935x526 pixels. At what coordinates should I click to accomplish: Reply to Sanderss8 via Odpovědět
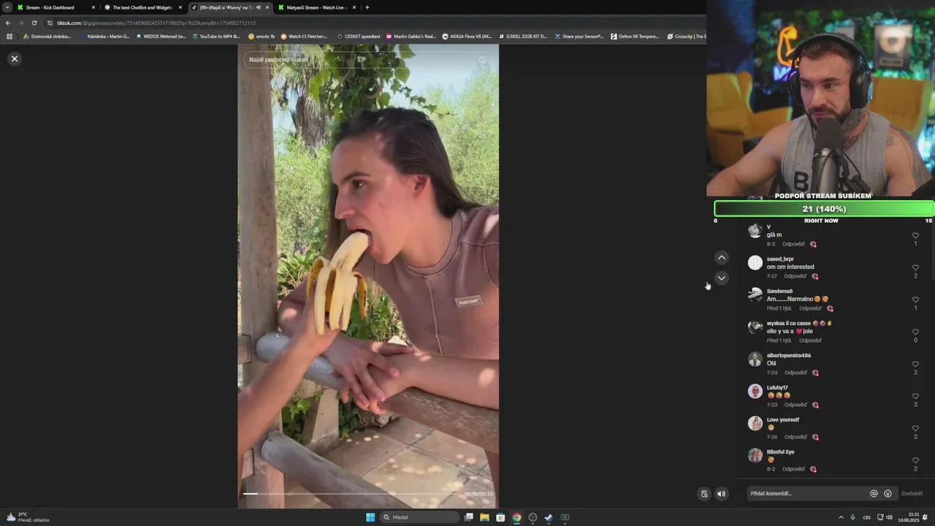tap(810, 308)
